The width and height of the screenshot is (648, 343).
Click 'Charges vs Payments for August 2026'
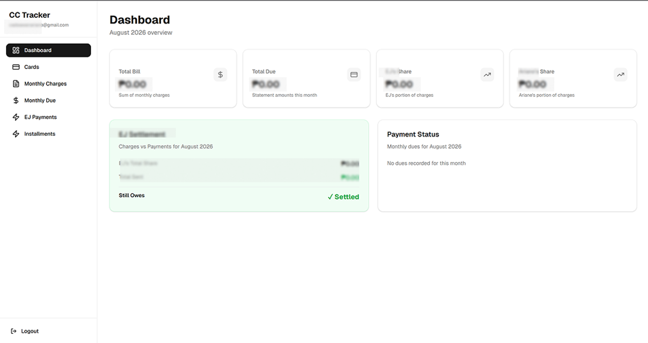(166, 147)
